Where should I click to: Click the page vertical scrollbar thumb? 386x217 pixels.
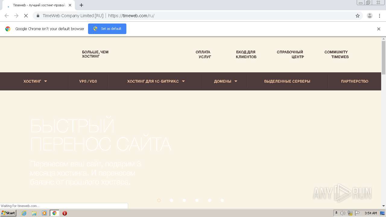click(384, 58)
